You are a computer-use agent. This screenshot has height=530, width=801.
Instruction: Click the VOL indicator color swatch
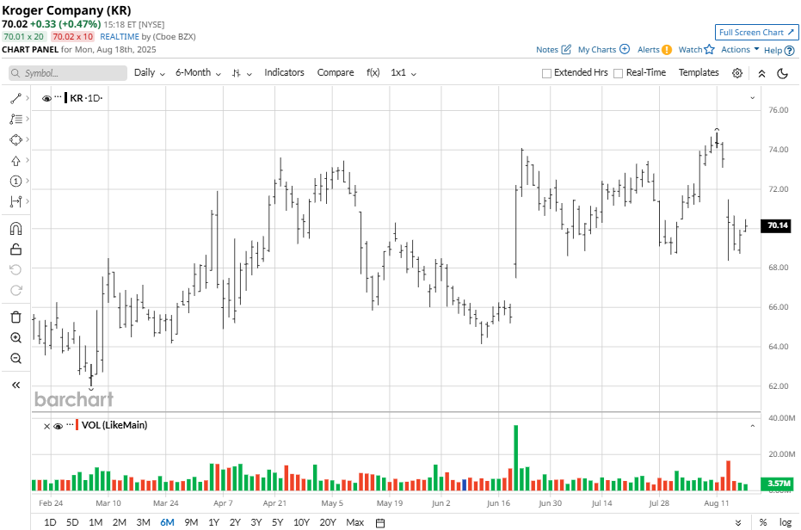77,425
